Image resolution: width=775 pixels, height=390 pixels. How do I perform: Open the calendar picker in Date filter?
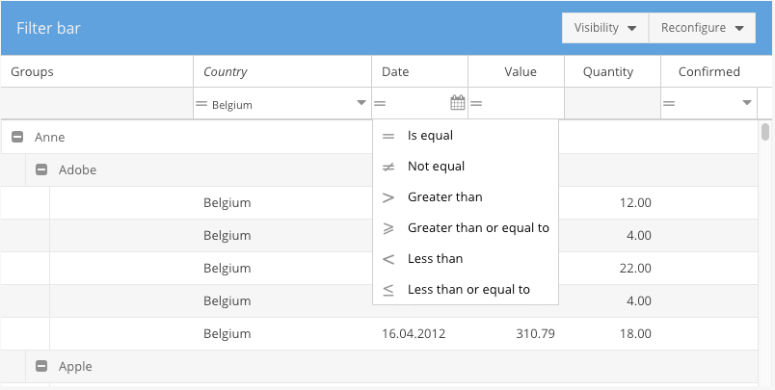tap(458, 103)
